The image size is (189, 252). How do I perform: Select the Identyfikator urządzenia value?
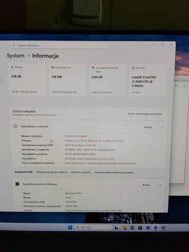coord(90,150)
